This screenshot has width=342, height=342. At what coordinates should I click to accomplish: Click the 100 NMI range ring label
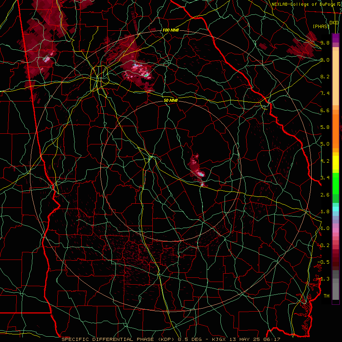pyautogui.click(x=171, y=30)
